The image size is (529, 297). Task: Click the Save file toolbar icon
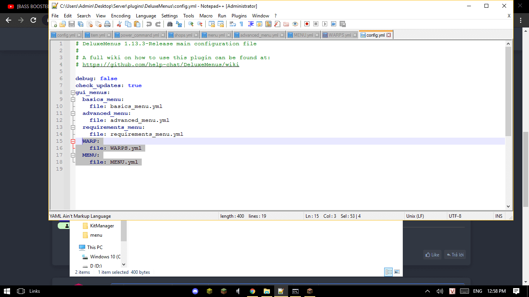[x=72, y=24]
